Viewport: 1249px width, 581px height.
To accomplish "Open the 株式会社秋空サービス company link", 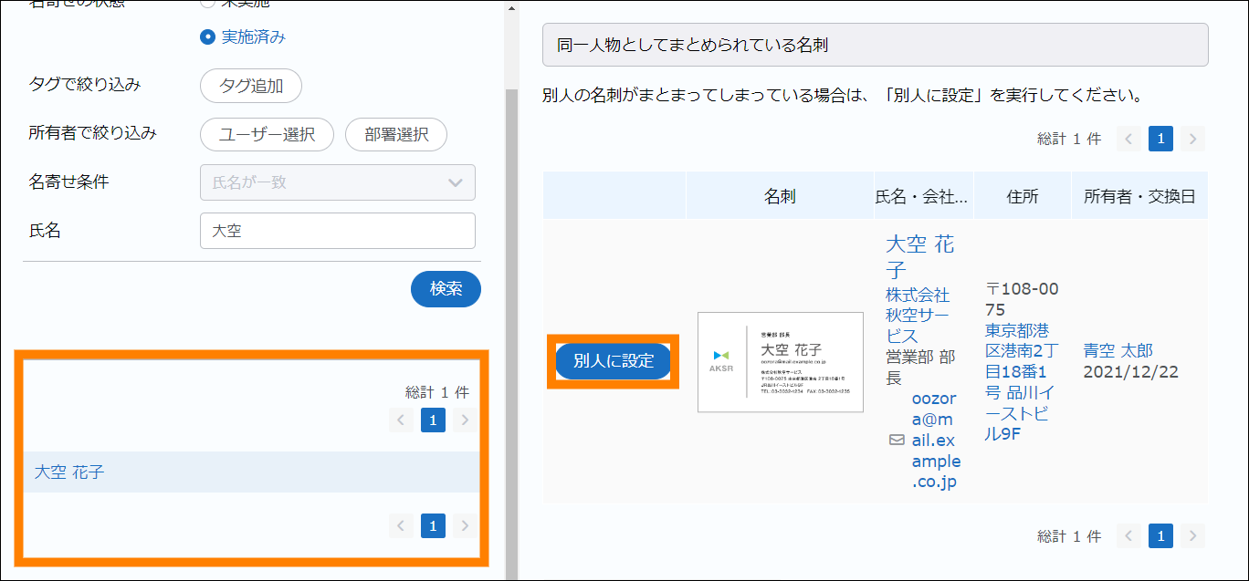I will click(918, 316).
